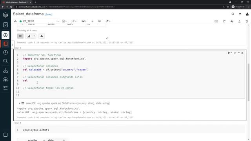251x141 pixels.
Task: Expand the selectDf DataFrame schema
Action: pos(19,103)
